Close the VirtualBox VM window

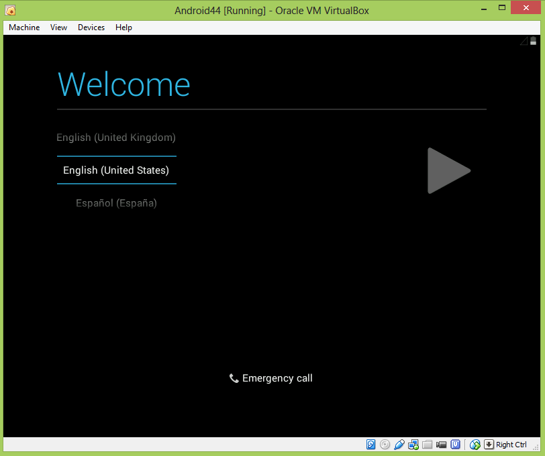526,7
